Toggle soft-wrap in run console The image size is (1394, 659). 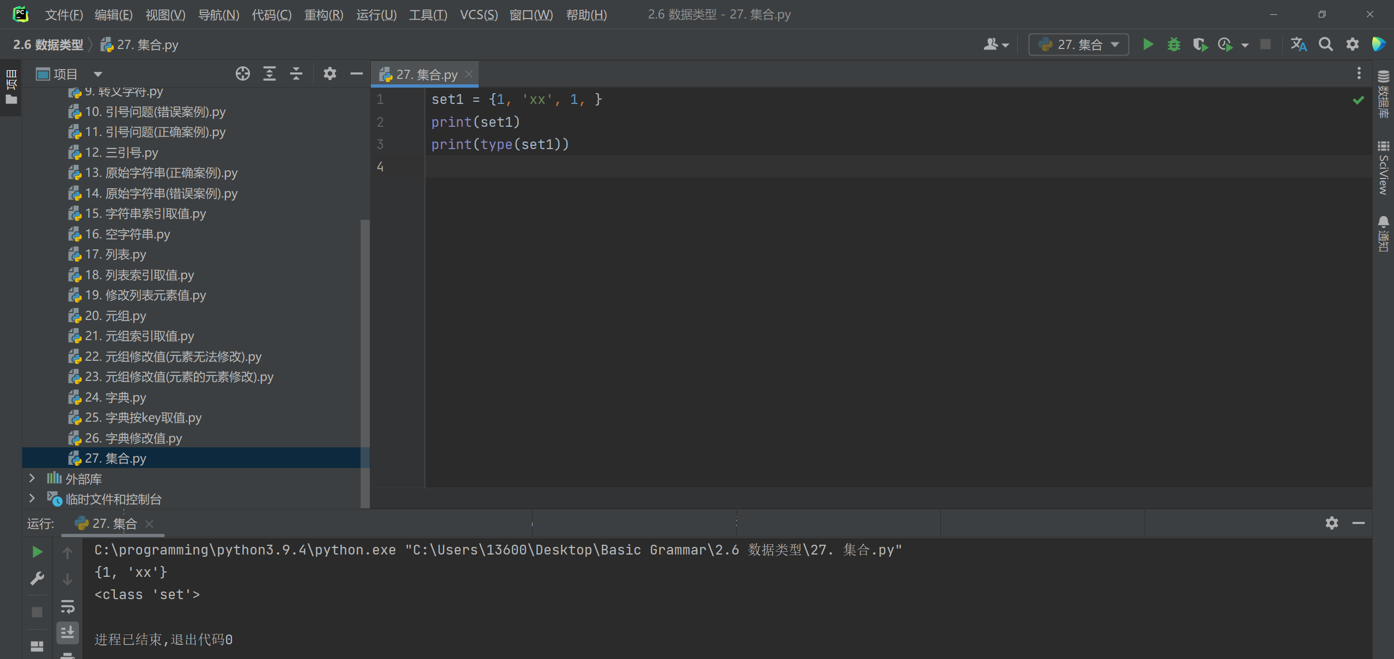pyautogui.click(x=68, y=606)
